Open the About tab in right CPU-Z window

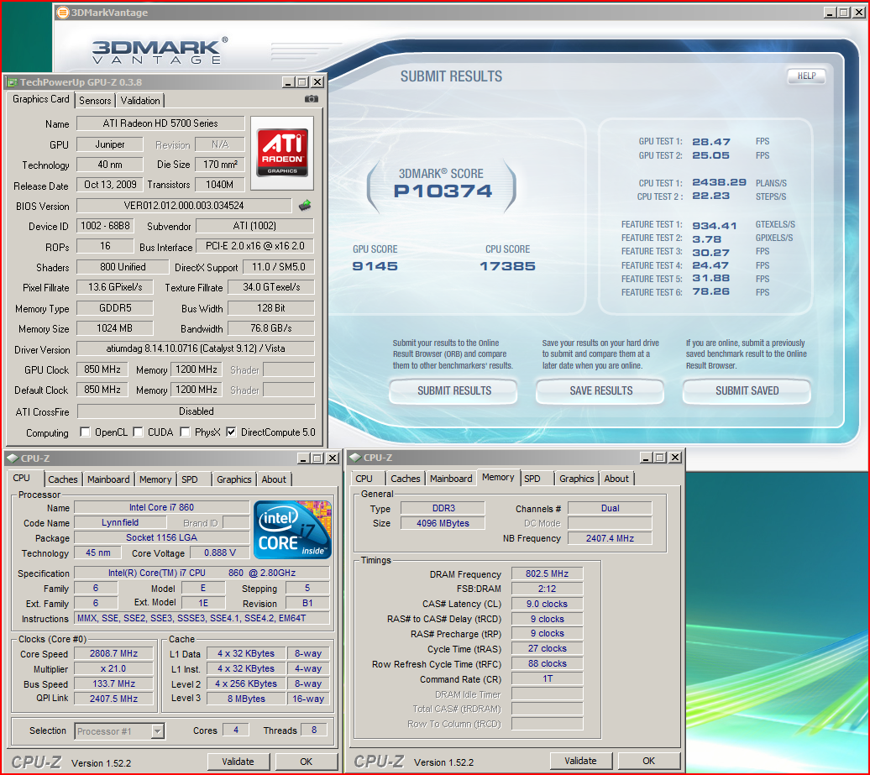tap(616, 479)
